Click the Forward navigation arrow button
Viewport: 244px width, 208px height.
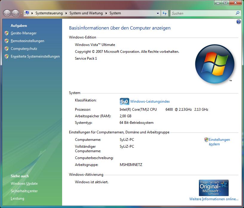tap(16, 13)
